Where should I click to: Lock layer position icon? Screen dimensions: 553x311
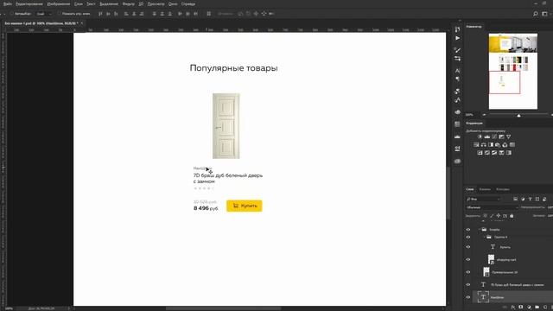coord(499,216)
